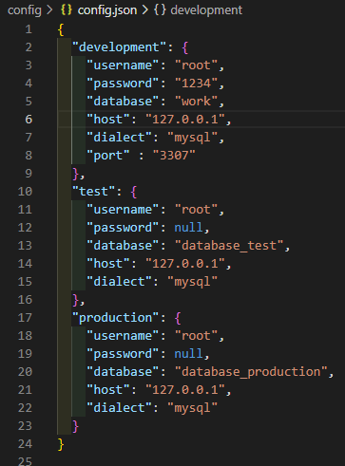Click the chevron after config.json breadcrumb
The height and width of the screenshot is (466, 345).
click(145, 9)
